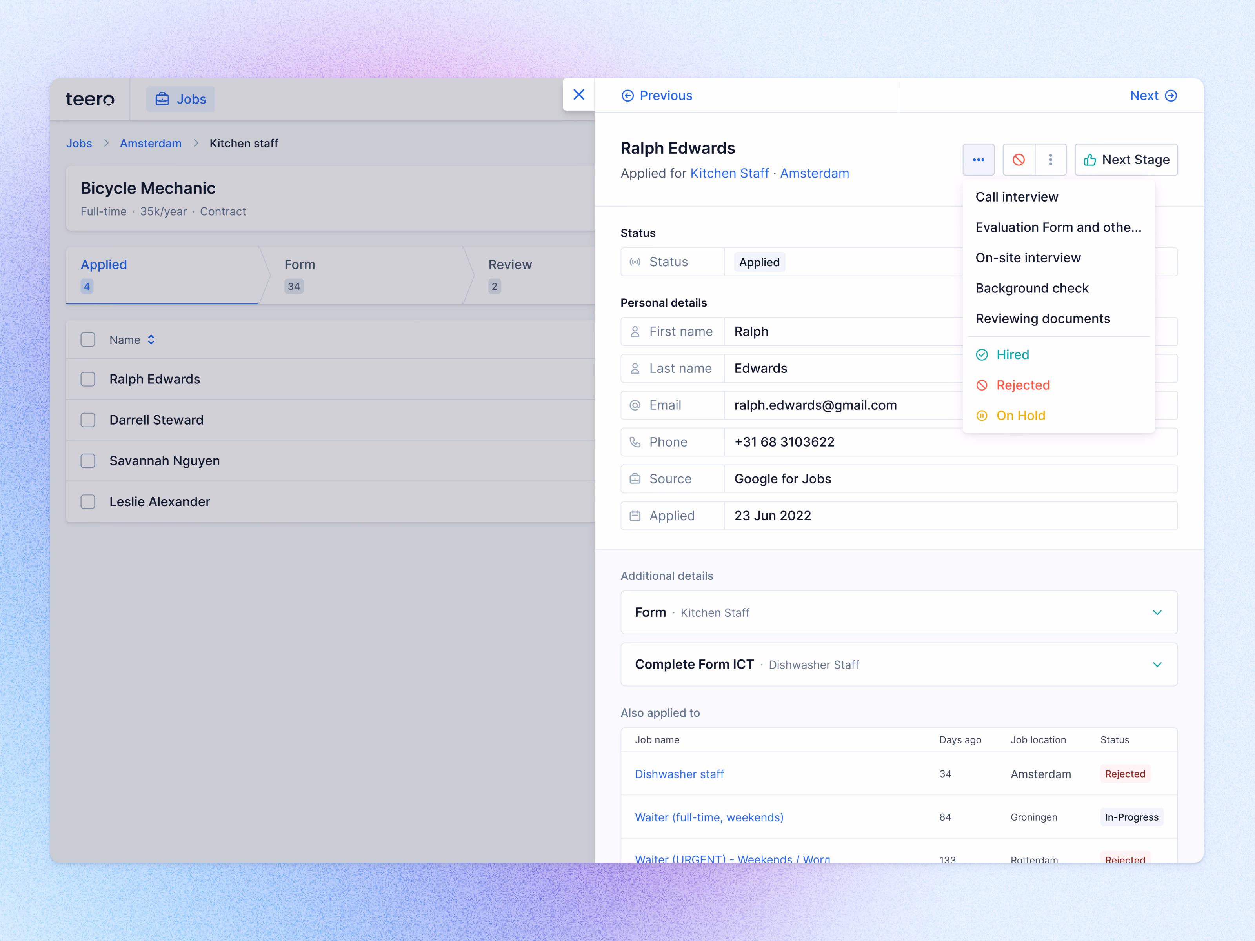Follow the Amsterdam breadcrumb link

[x=151, y=144]
